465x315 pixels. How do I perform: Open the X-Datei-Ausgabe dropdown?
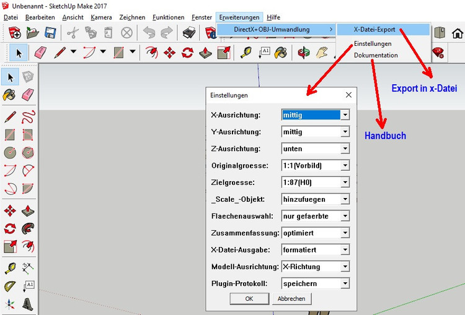(x=345, y=250)
